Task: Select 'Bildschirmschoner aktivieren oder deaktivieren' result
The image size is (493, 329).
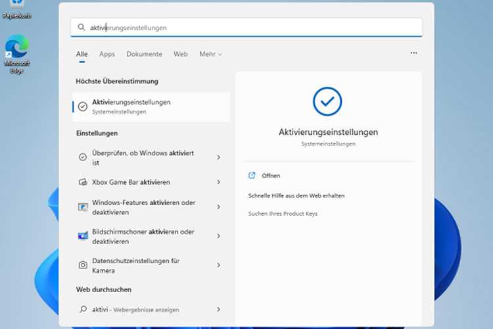Action: pos(151,236)
